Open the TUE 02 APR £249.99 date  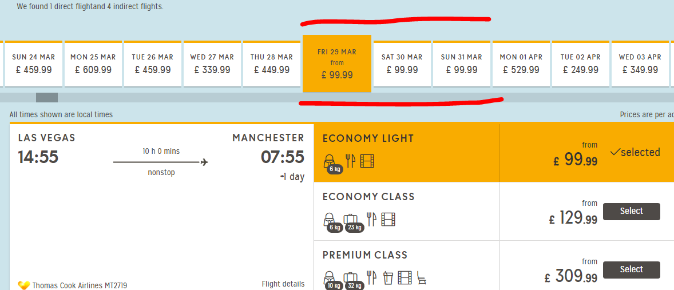tap(581, 63)
